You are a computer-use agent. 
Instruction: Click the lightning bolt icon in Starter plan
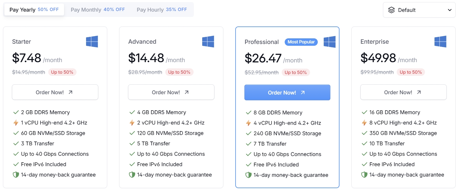point(16,123)
